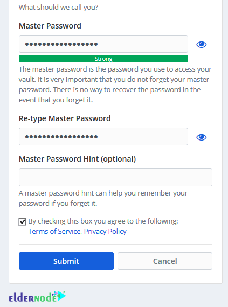Click the "Master Password Hint (optional)" label

pos(78,159)
